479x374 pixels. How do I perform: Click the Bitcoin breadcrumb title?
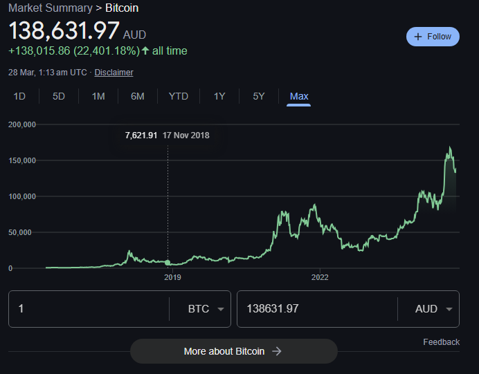tap(122, 8)
